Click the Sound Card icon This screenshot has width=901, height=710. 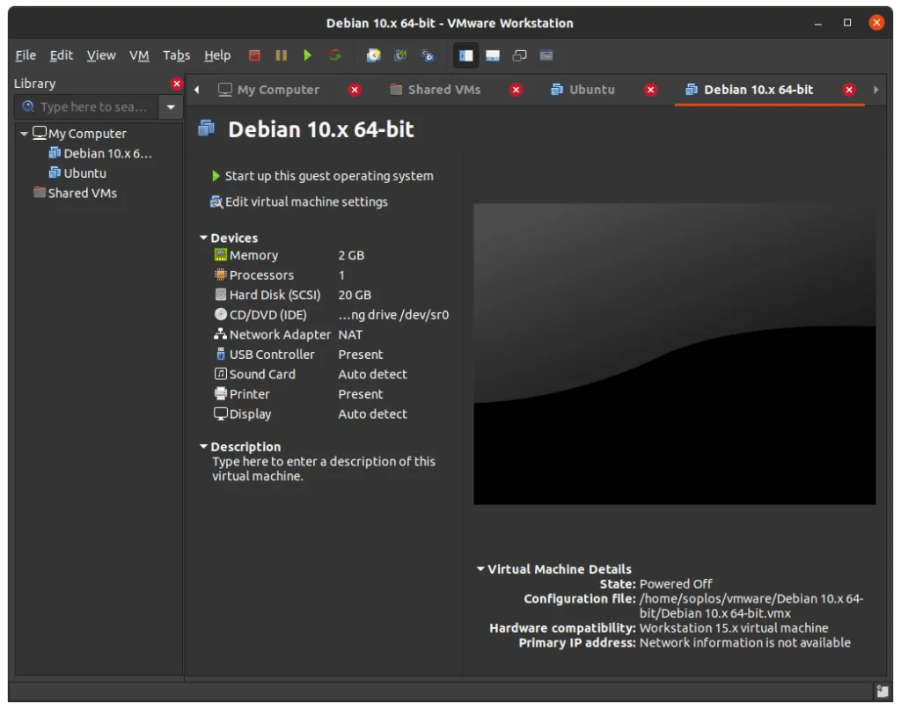(221, 374)
